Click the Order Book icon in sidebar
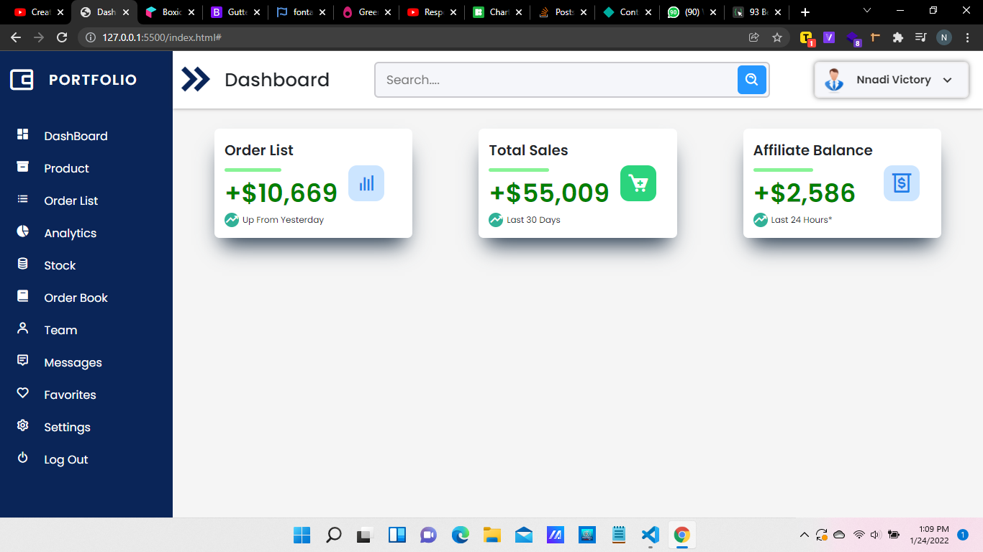The width and height of the screenshot is (983, 552). [23, 296]
